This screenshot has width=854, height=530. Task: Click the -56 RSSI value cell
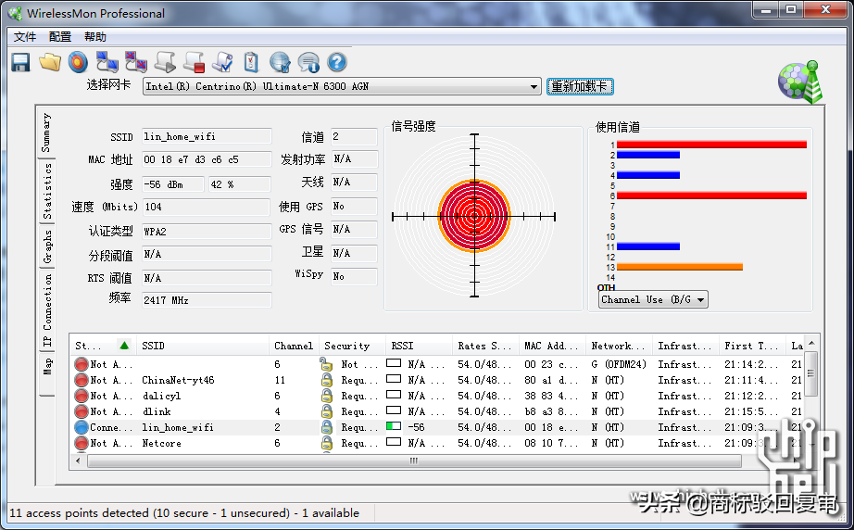click(417, 427)
